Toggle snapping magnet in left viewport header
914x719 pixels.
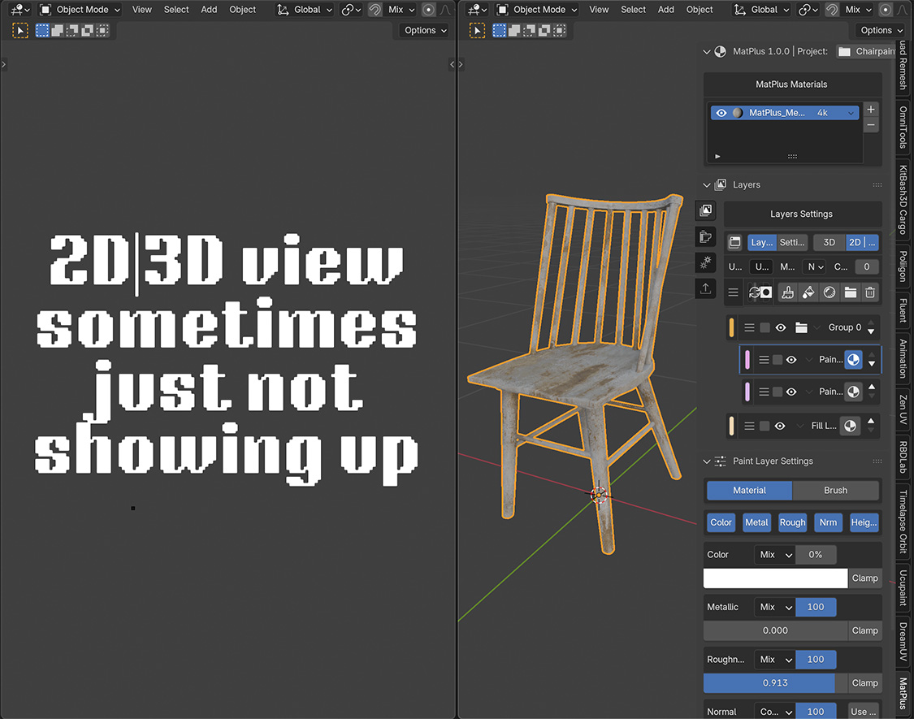click(375, 9)
